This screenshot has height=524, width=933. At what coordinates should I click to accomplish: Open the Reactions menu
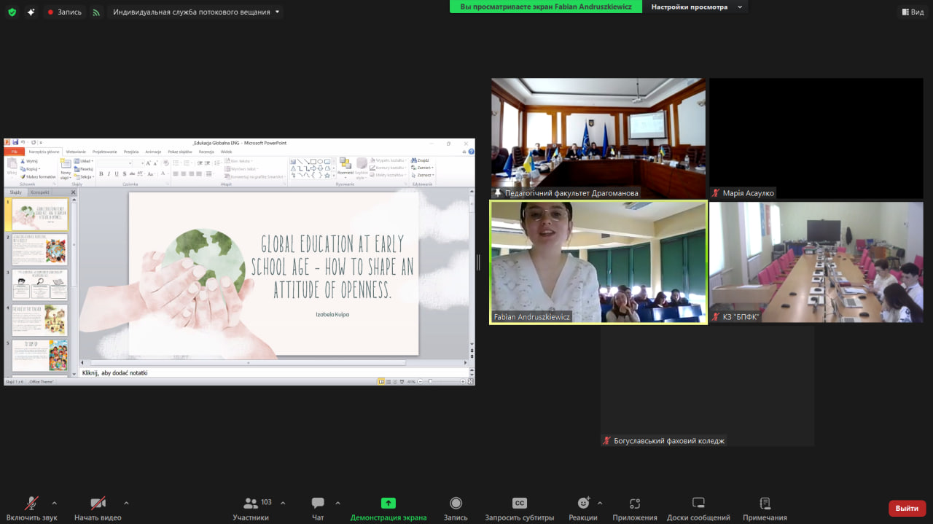(583, 508)
